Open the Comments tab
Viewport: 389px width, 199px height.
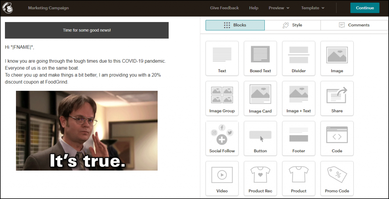click(x=354, y=25)
